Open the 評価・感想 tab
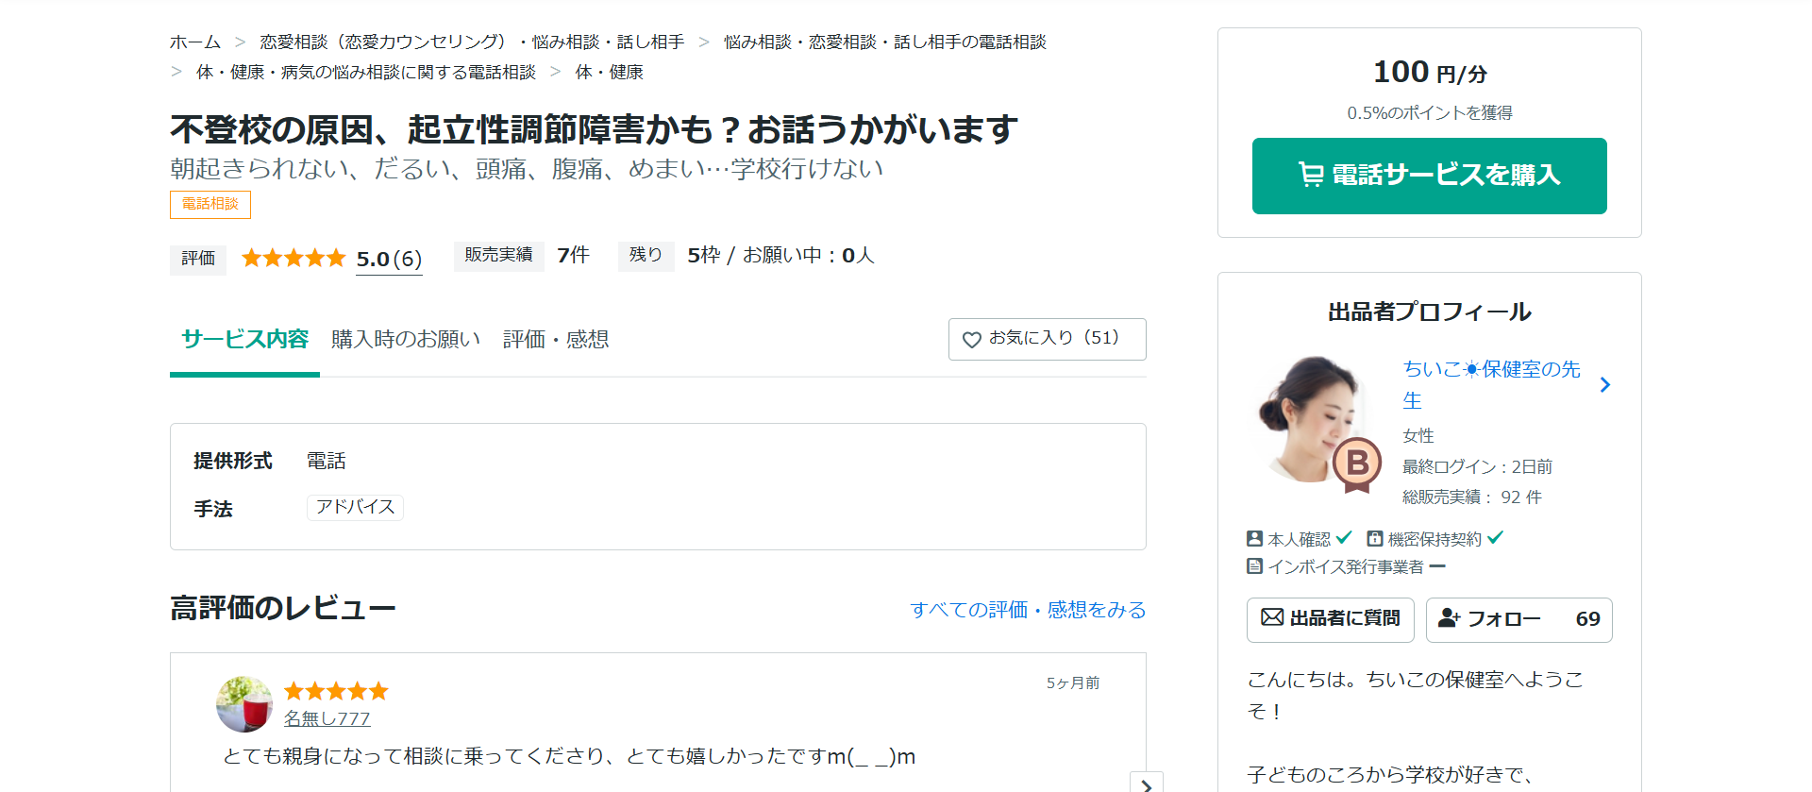Image resolution: width=1812 pixels, height=792 pixels. click(x=556, y=340)
